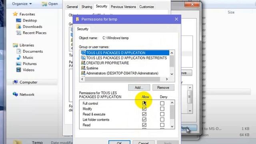Click the folder icon in the Permissions title bar

tap(78, 19)
